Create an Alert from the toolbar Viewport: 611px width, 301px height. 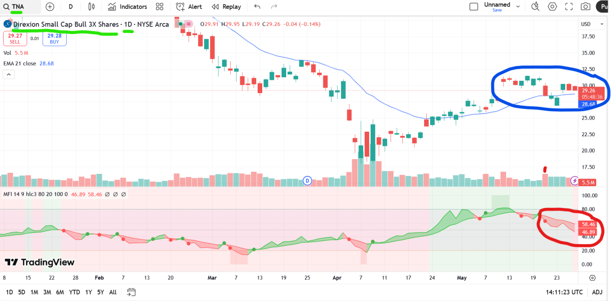189,7
